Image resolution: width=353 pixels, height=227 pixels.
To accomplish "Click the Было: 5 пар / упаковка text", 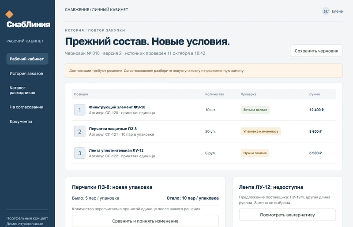I will (95, 198).
